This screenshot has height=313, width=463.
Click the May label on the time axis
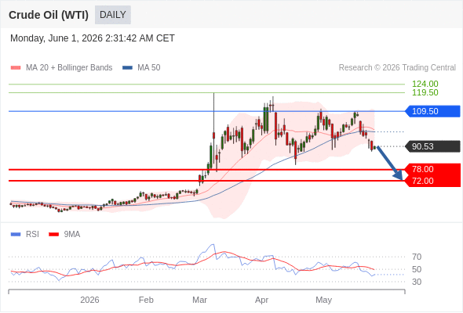coord(323,300)
